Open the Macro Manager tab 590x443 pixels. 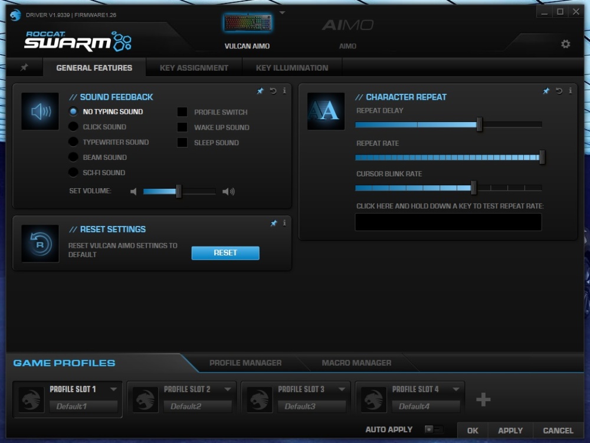[x=356, y=363]
